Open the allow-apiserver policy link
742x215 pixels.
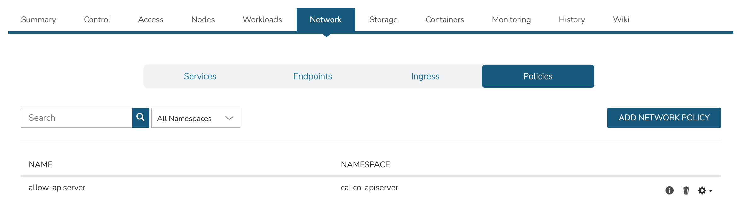coord(57,187)
